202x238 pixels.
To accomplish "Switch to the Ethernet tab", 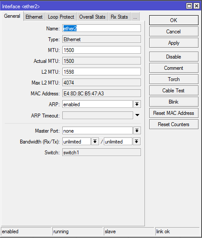I will coord(34,17).
